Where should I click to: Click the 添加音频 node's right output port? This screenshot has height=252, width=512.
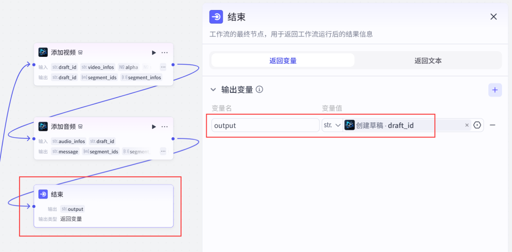pos(173,139)
